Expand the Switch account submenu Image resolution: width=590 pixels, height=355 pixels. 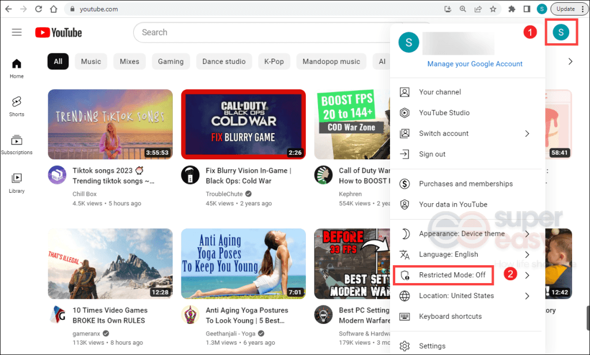527,133
